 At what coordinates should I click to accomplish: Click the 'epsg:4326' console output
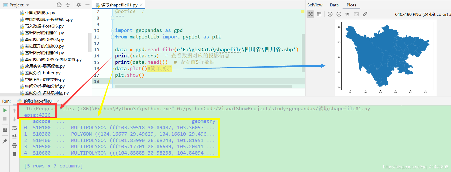tap(37, 115)
